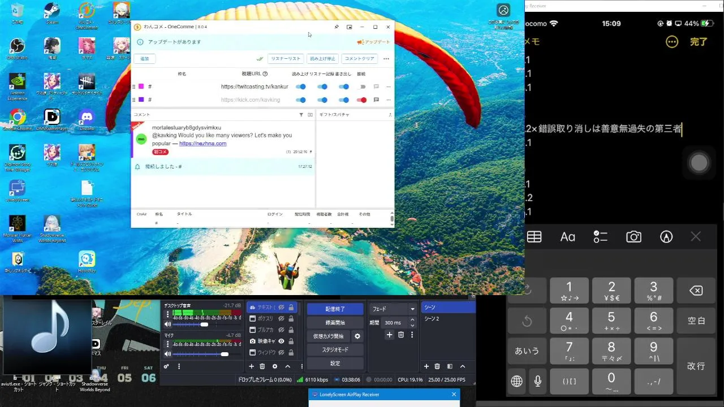Switch OneComme to compact window mode
The height and width of the screenshot is (407, 724).
click(349, 27)
